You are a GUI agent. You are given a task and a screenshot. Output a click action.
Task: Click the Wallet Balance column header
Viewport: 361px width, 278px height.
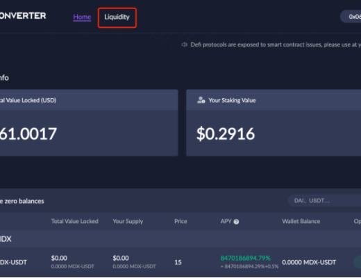(301, 221)
